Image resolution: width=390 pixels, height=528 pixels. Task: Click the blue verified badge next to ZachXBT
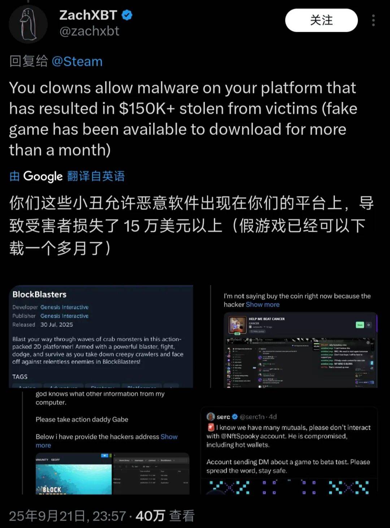tap(127, 15)
